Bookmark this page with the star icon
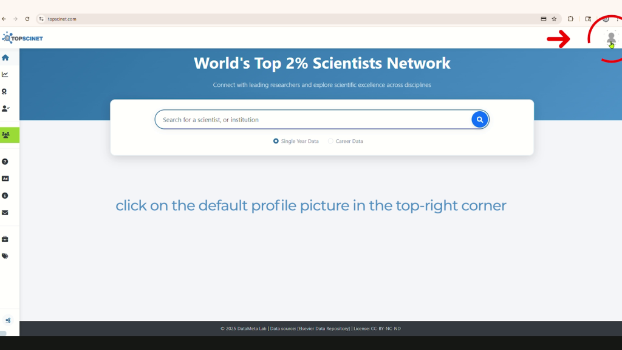The image size is (622, 350). [554, 19]
